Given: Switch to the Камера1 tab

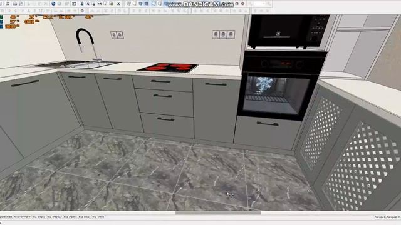Looking at the screenshot, I should point(380,217).
